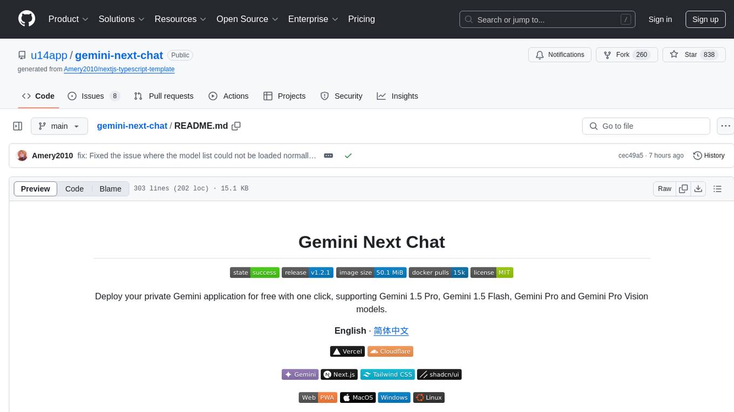Click the Sign up button
This screenshot has width=734, height=412.
705,19
